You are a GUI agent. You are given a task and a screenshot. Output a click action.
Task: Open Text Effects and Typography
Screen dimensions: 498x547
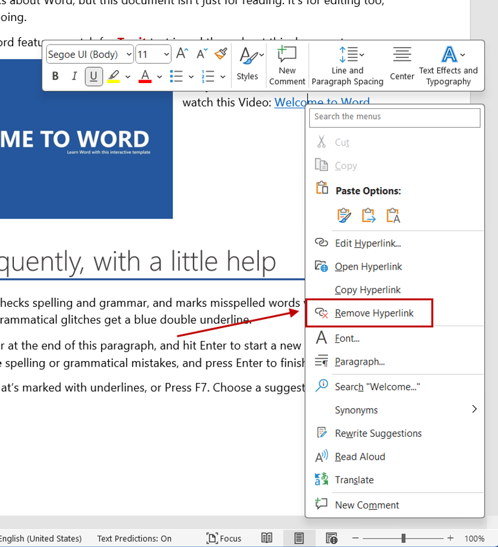[x=447, y=64]
